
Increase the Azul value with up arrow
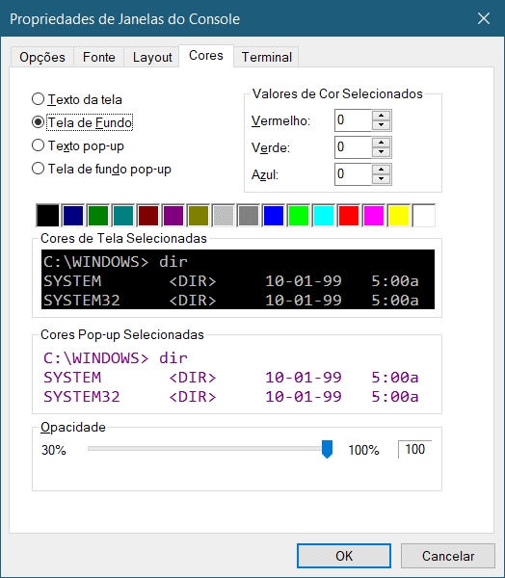381,170
